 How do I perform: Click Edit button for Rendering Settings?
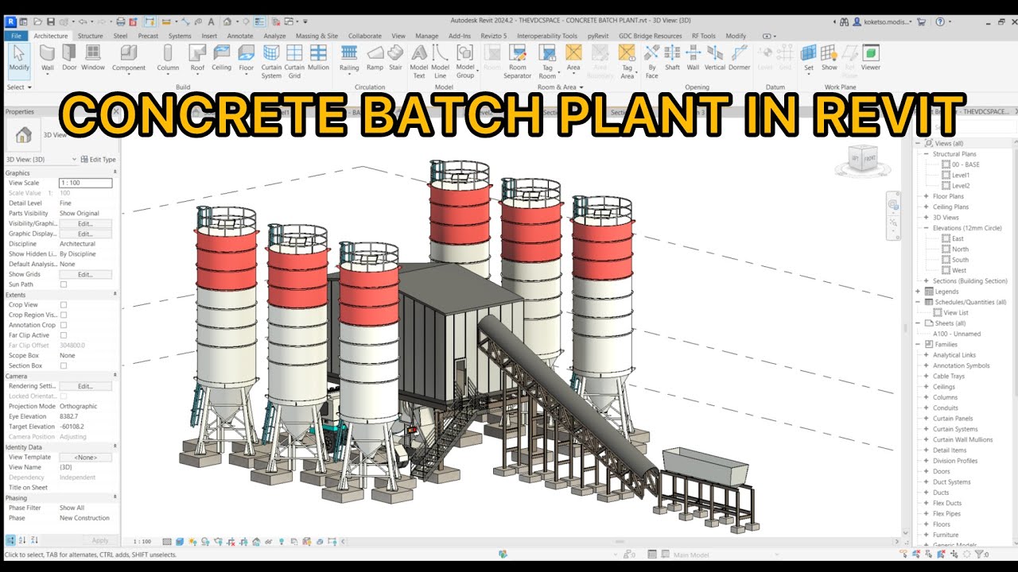[x=85, y=386]
